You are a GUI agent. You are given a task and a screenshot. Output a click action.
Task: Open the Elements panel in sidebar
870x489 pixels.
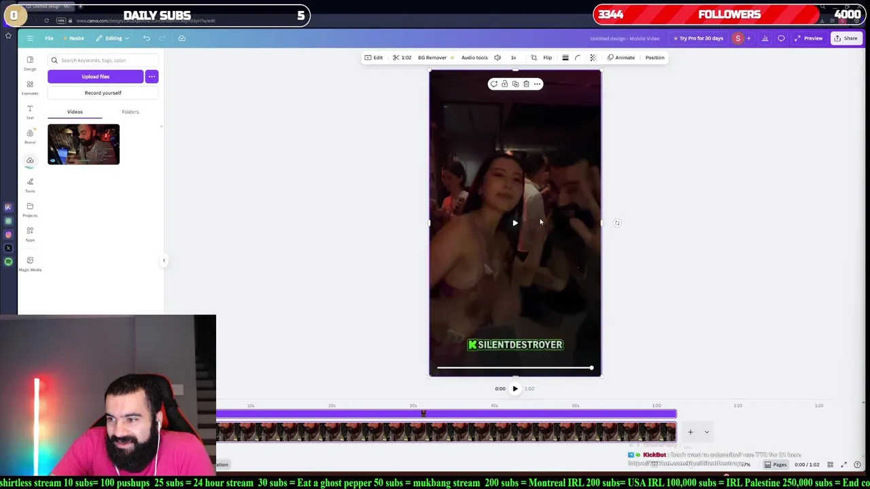click(30, 88)
